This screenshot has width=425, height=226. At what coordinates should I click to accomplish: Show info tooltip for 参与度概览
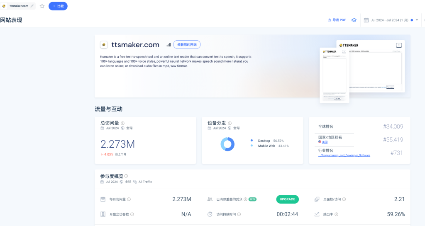coord(126,176)
